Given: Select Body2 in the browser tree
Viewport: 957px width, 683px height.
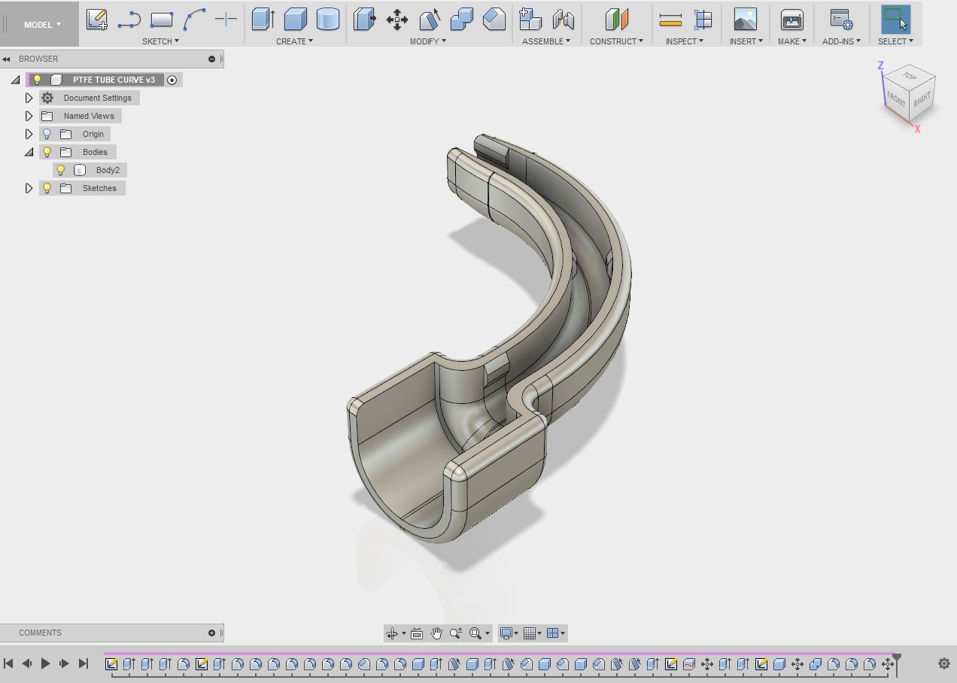Looking at the screenshot, I should click(x=108, y=170).
